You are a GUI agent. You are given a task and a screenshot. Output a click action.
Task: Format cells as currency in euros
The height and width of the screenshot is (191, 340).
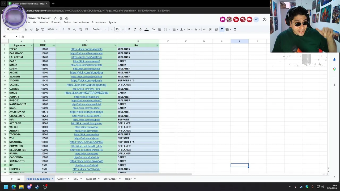click(63, 29)
